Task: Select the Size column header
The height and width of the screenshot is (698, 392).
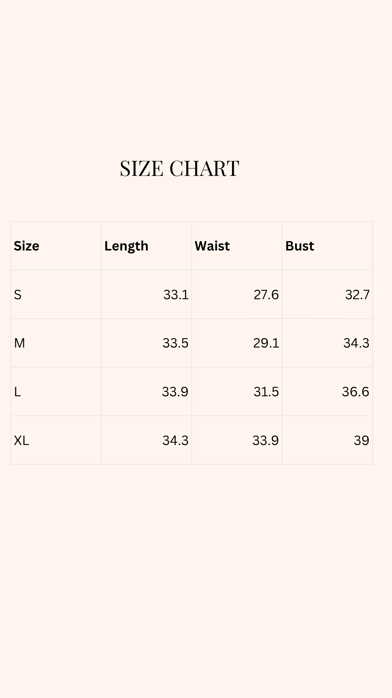Action: (26, 246)
